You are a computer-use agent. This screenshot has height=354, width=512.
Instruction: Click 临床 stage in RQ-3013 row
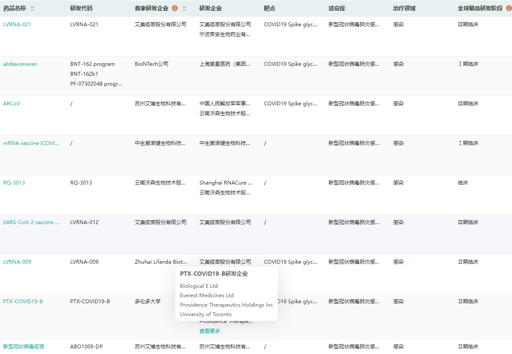(462, 183)
